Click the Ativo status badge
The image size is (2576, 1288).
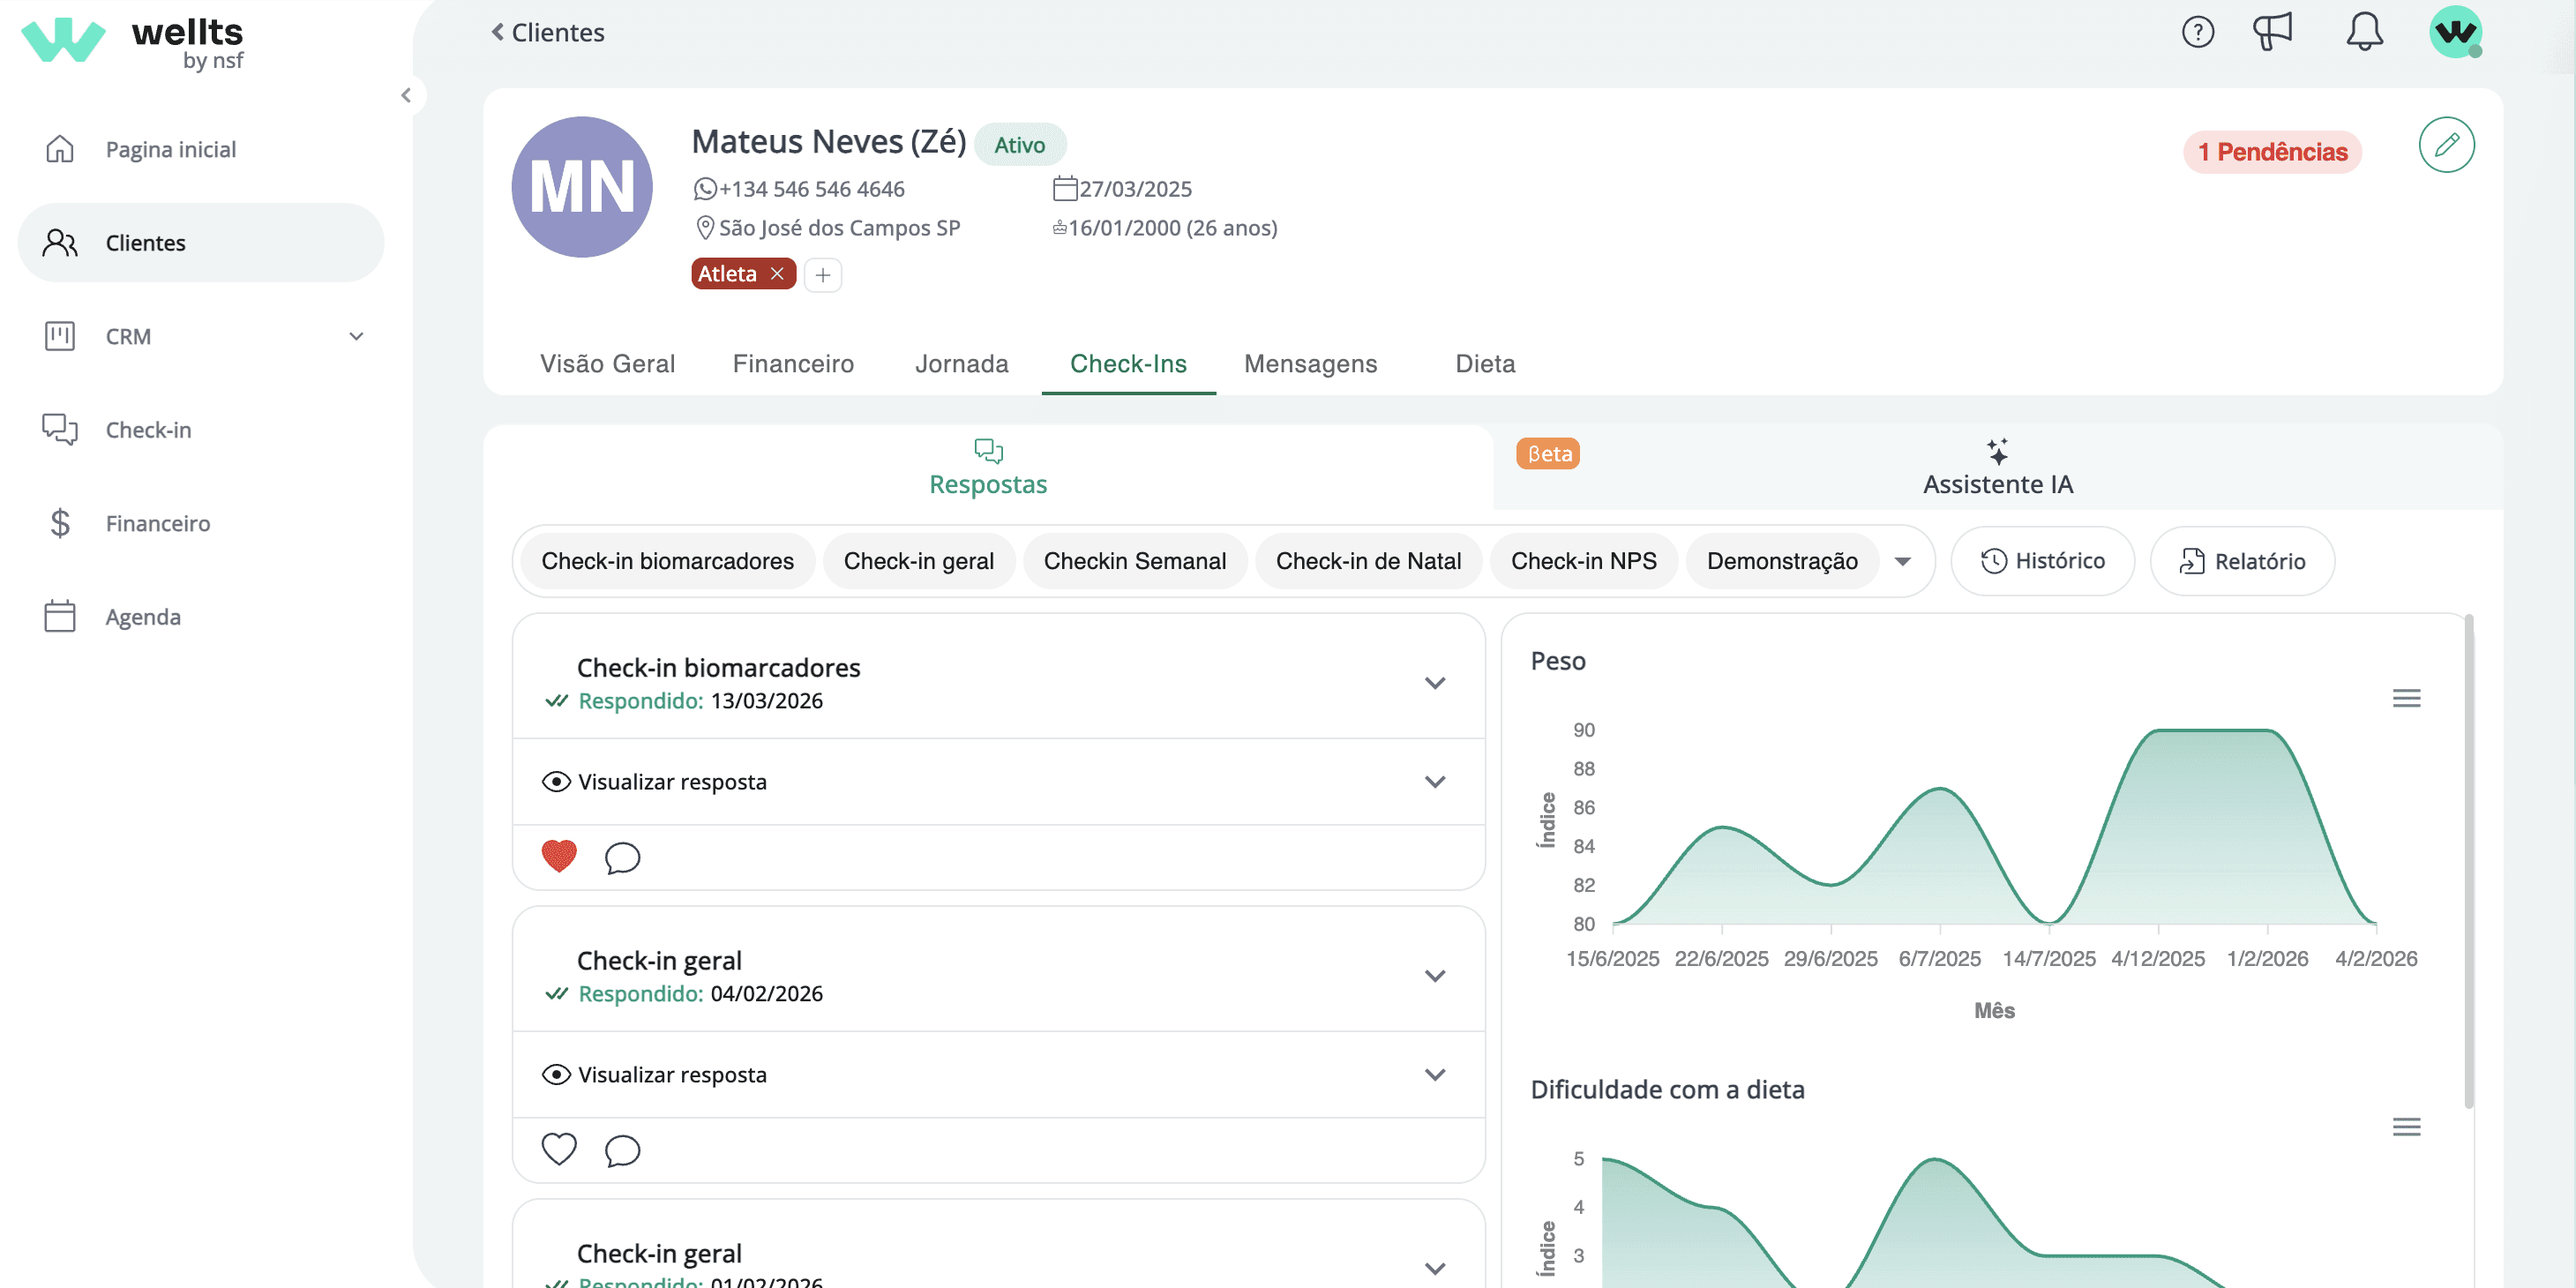point(1020,145)
